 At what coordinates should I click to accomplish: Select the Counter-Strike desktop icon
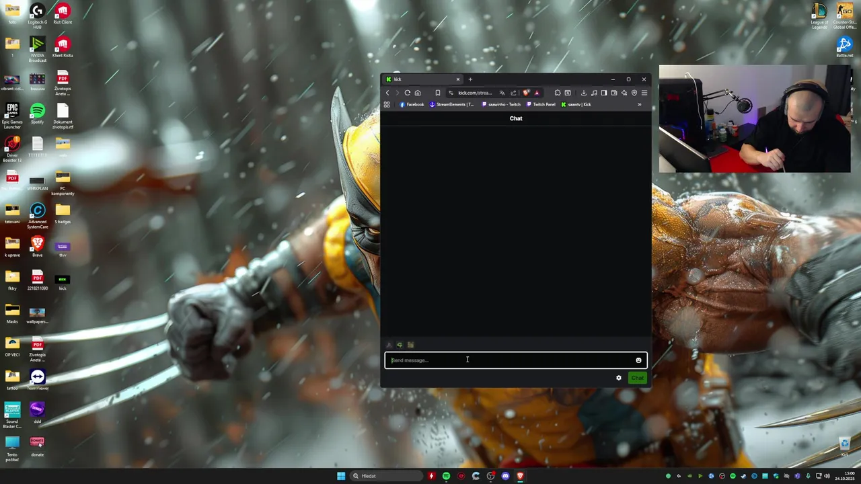[x=844, y=16]
